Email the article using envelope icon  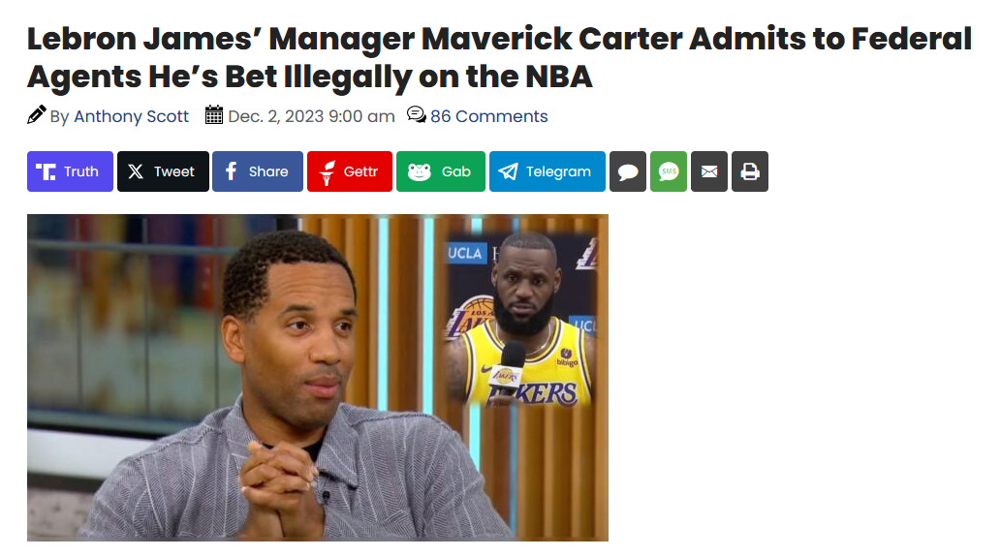(709, 171)
